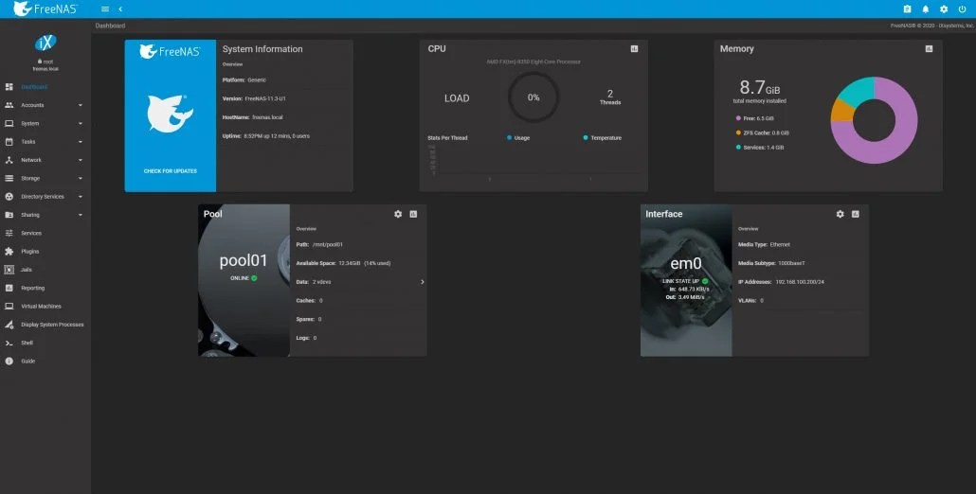Click the CHECK FOR UPDATES button
Image resolution: width=976 pixels, height=494 pixels.
tap(170, 171)
